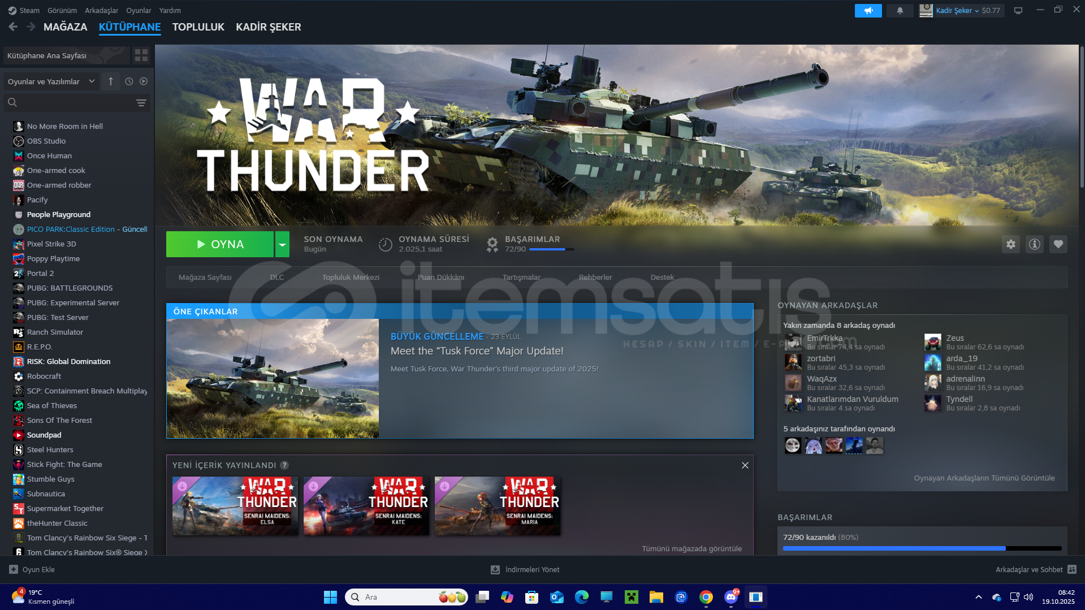Open Puan Dükkânı link
The width and height of the screenshot is (1085, 610).
click(441, 277)
